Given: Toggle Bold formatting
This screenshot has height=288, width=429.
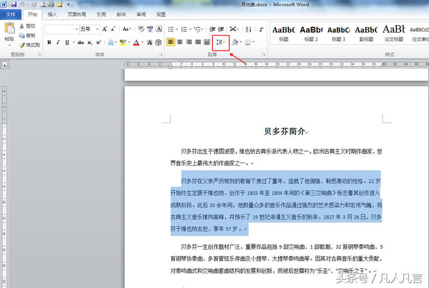Looking at the screenshot, I should pos(49,42).
